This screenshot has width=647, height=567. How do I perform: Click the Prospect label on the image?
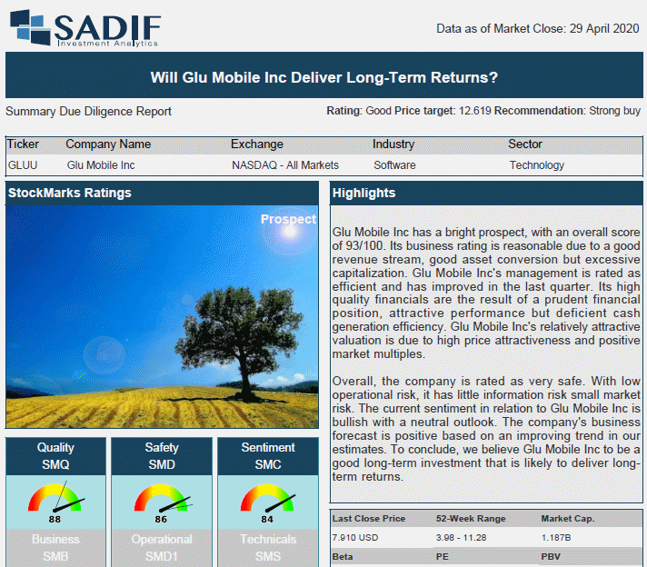288,219
